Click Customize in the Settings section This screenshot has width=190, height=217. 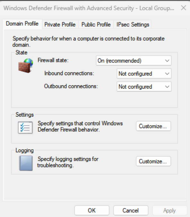pyautogui.click(x=153, y=126)
